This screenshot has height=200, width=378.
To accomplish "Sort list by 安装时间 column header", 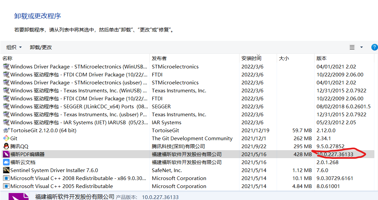I will [x=251, y=58].
